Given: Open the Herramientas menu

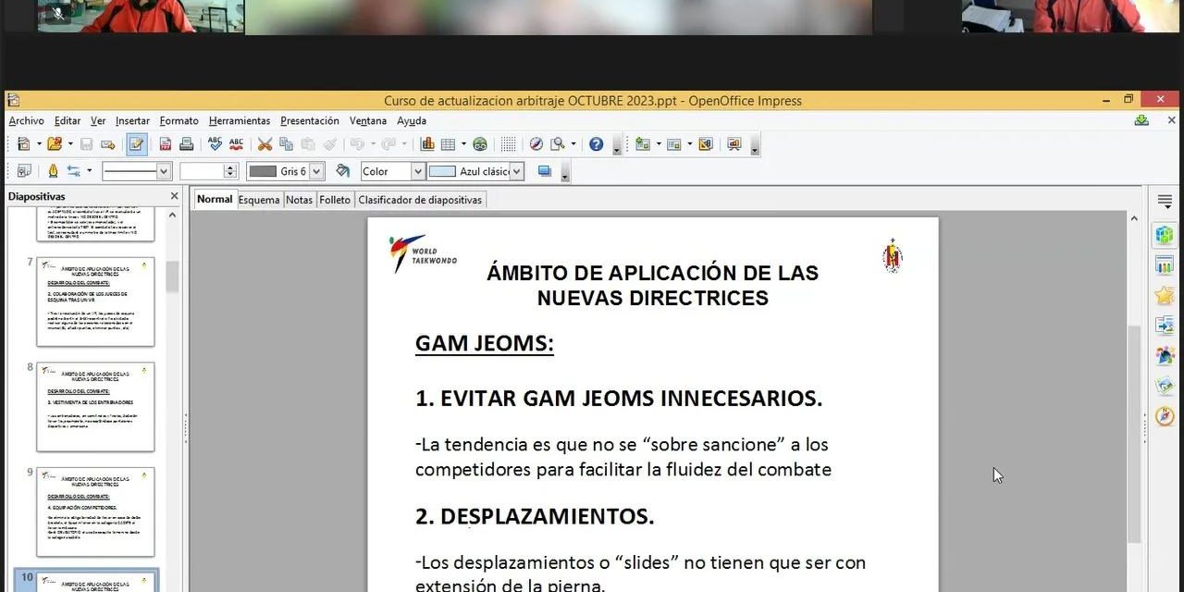Looking at the screenshot, I should 239,121.
